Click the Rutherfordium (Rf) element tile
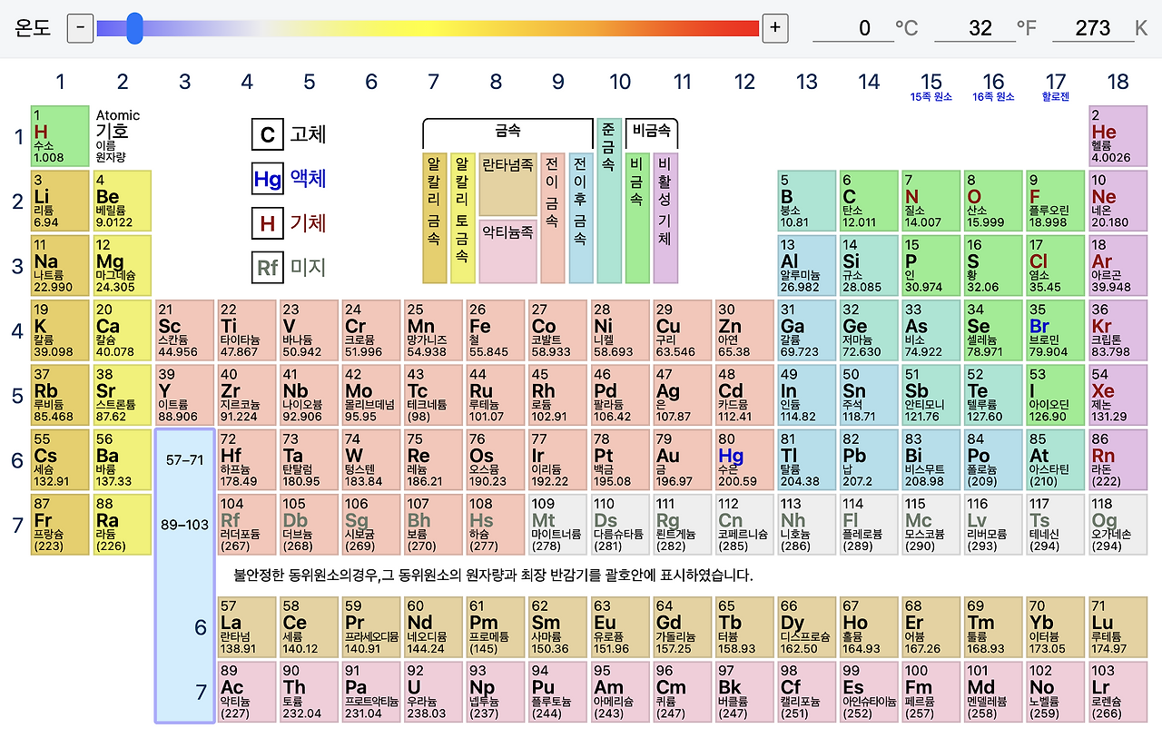 pyautogui.click(x=247, y=525)
